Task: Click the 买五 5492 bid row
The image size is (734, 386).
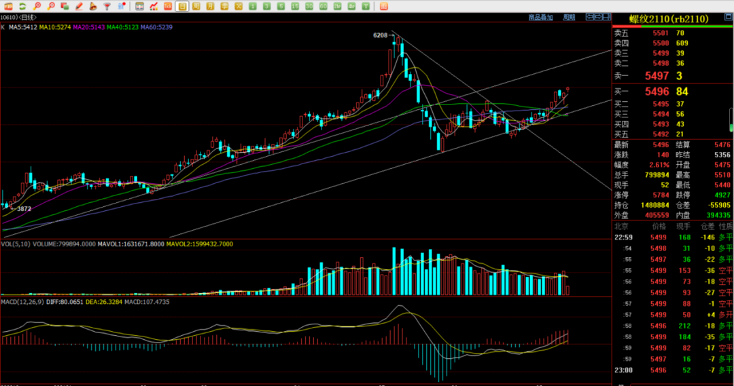Action: click(672, 134)
